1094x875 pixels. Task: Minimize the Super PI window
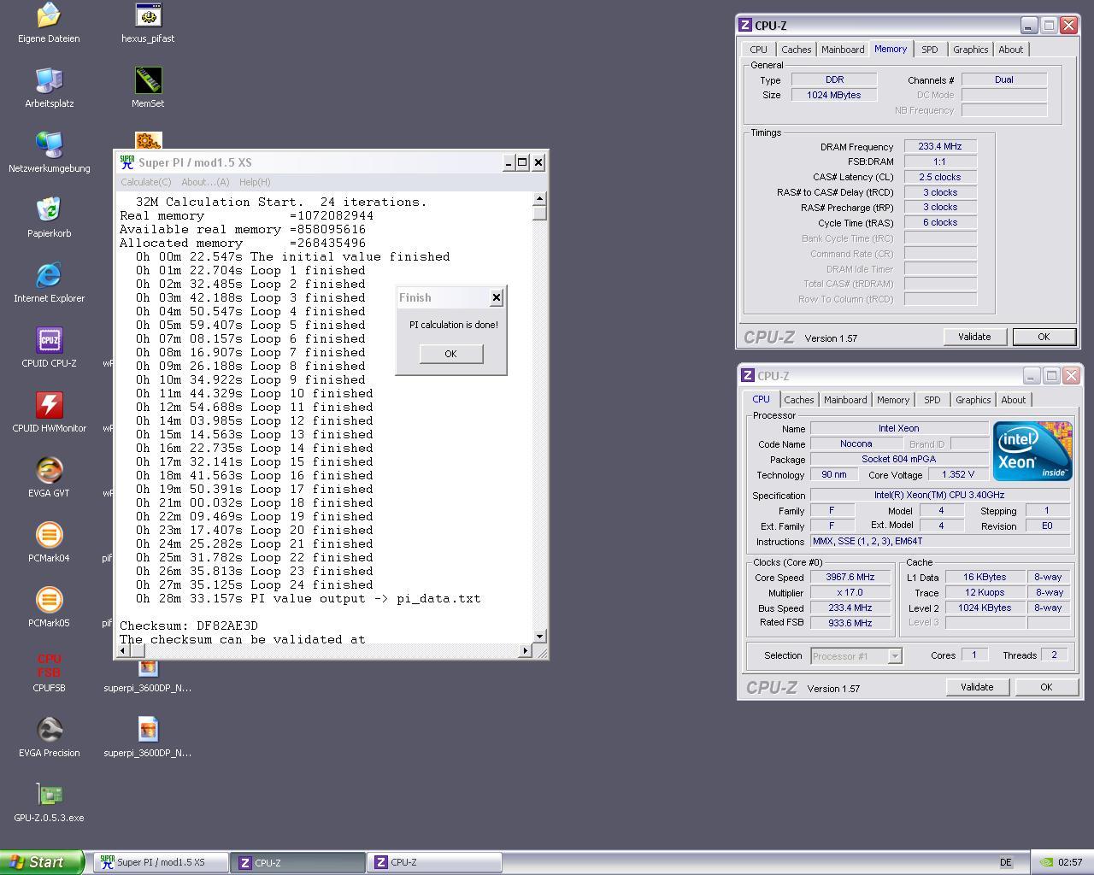[x=508, y=162]
